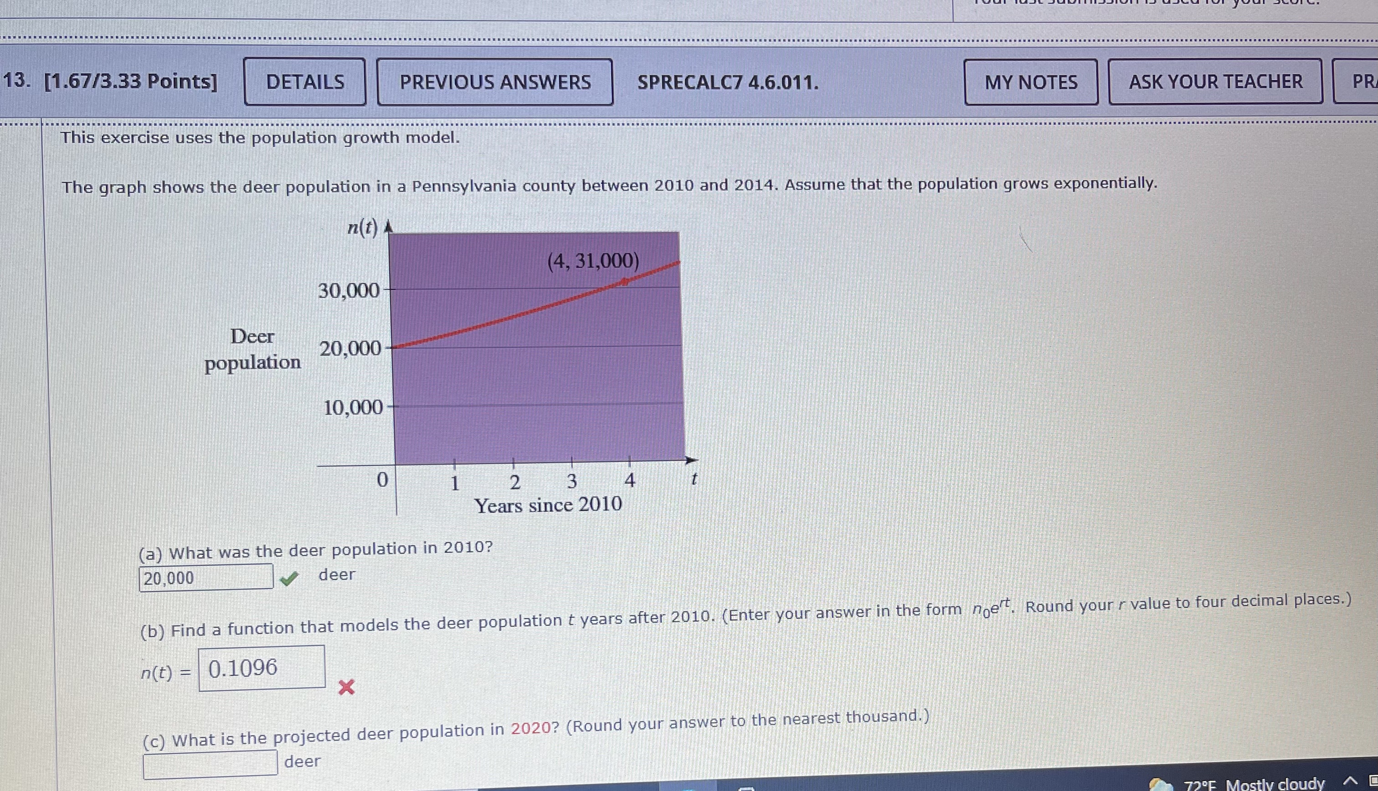The width and height of the screenshot is (1378, 791).
Task: Open the DETAILS button for question 13
Action: coord(305,82)
